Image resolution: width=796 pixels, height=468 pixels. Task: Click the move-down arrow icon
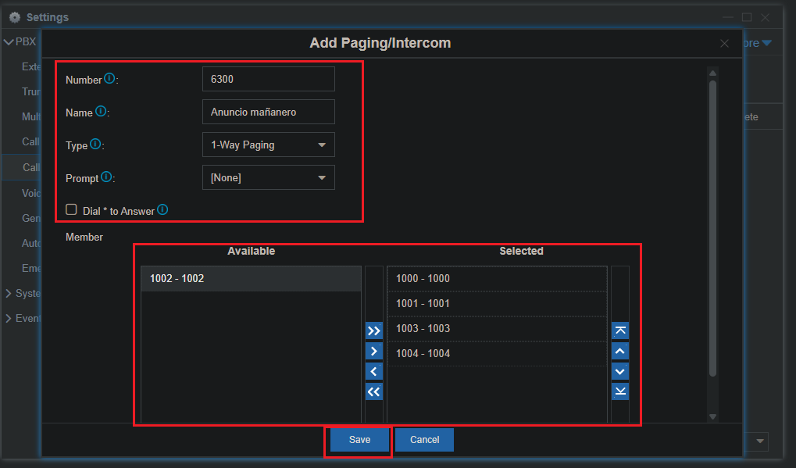point(620,372)
